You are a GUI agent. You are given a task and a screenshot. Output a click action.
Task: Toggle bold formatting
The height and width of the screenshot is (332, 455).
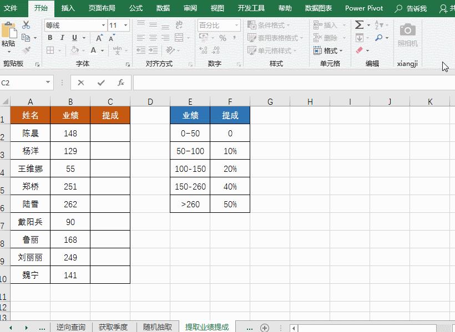[x=50, y=38]
